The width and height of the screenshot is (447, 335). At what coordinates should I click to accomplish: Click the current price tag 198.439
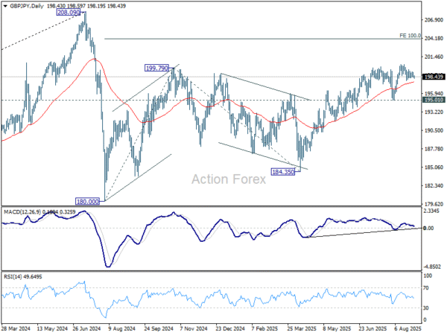click(x=434, y=77)
